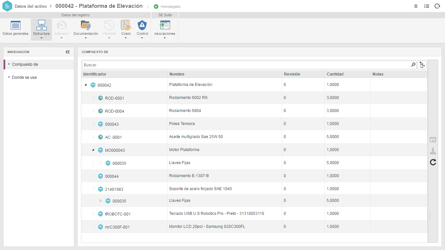Expand 000035 node under 21401983

coord(101,201)
